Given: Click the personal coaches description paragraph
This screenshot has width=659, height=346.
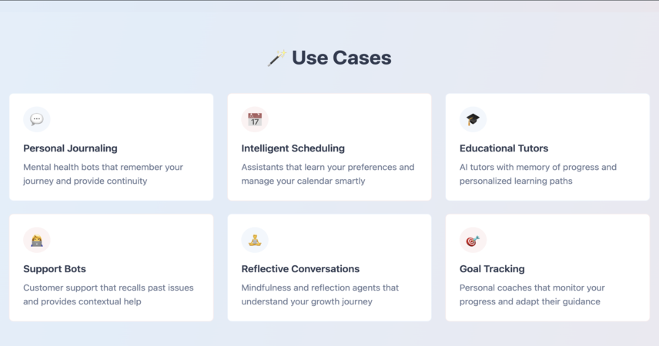Looking at the screenshot, I should pos(532,294).
